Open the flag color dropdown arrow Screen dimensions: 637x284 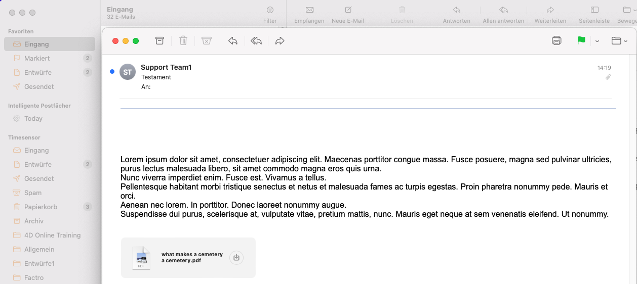pos(597,41)
